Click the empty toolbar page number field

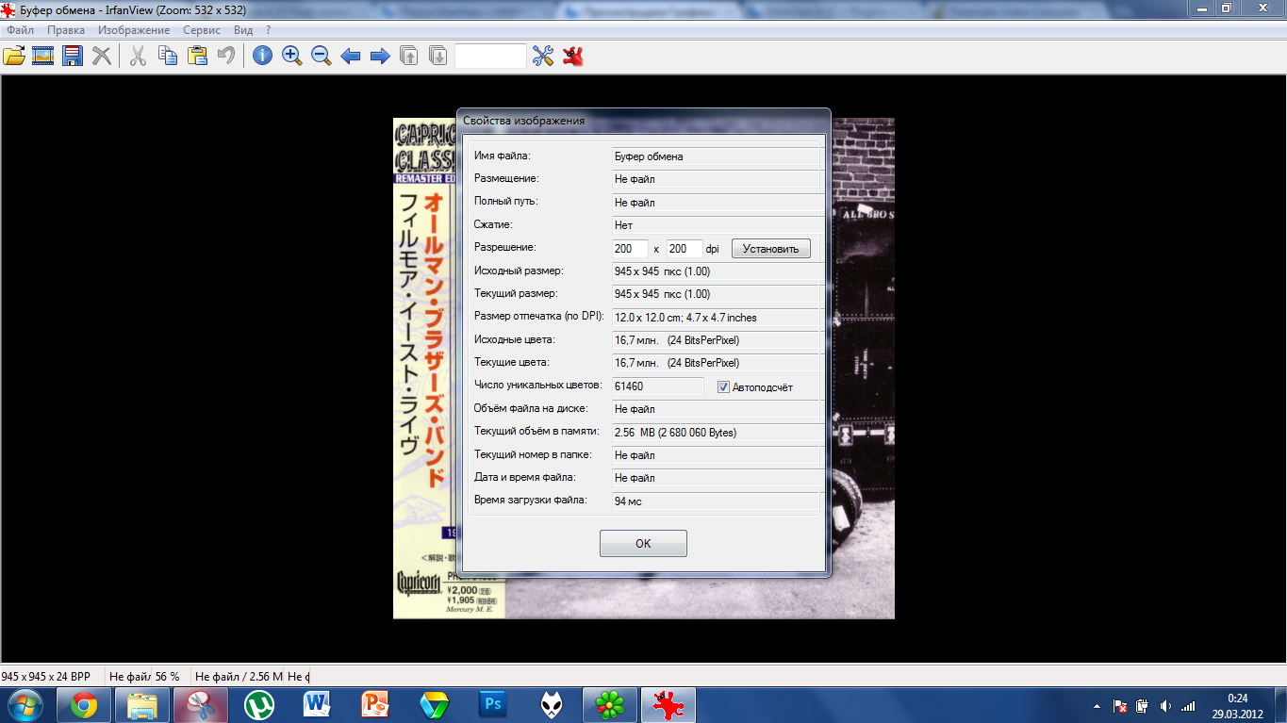click(490, 56)
